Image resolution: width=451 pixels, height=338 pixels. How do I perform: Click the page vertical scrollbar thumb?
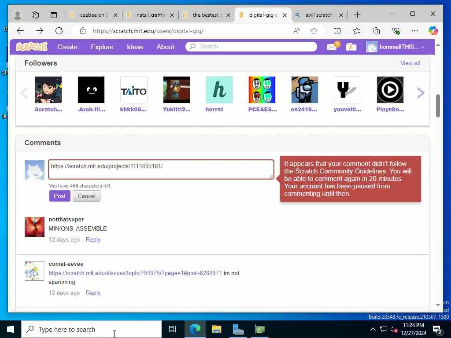click(438, 106)
